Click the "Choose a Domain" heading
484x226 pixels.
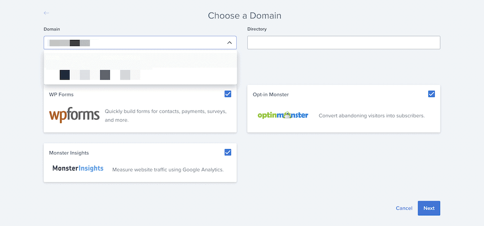click(244, 15)
